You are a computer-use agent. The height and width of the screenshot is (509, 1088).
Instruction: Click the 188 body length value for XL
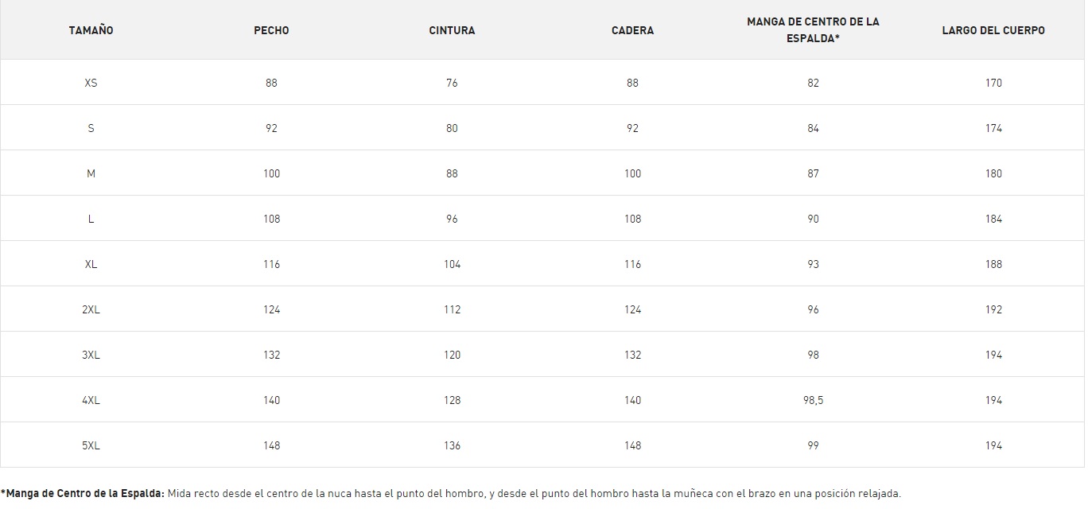click(993, 264)
